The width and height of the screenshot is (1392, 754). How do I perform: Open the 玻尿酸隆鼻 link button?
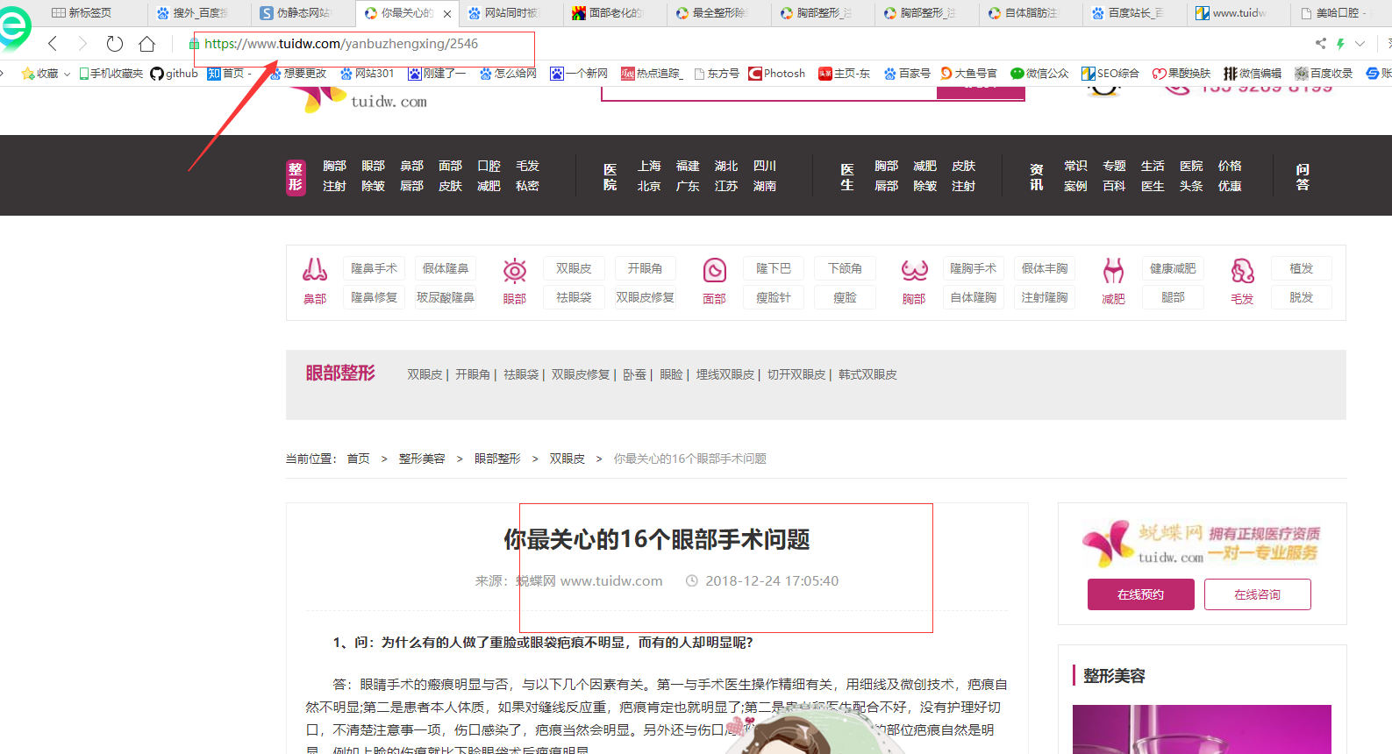[446, 297]
